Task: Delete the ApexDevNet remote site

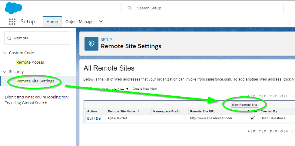Action: (x=98, y=118)
